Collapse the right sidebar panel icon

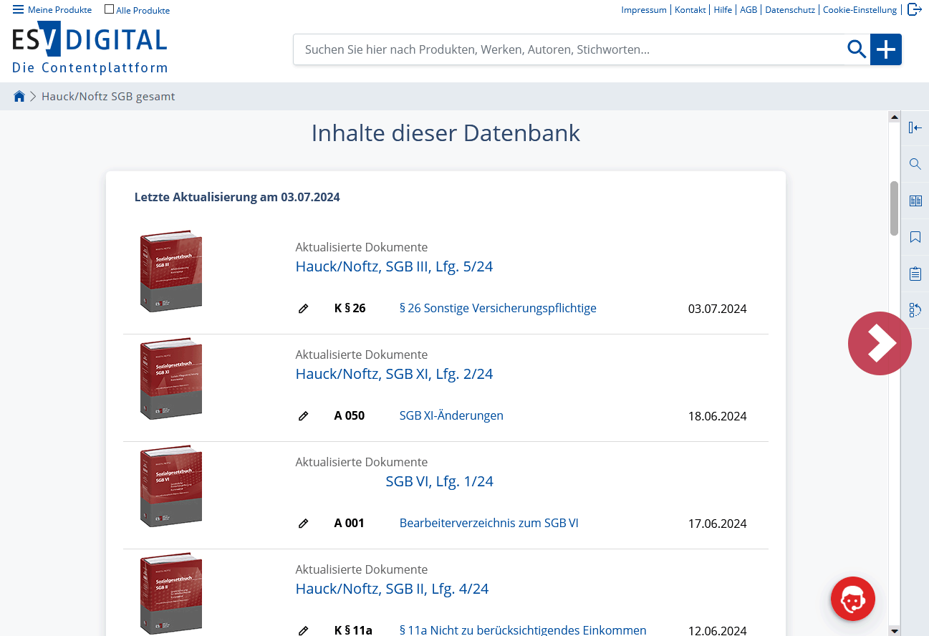coord(915,127)
